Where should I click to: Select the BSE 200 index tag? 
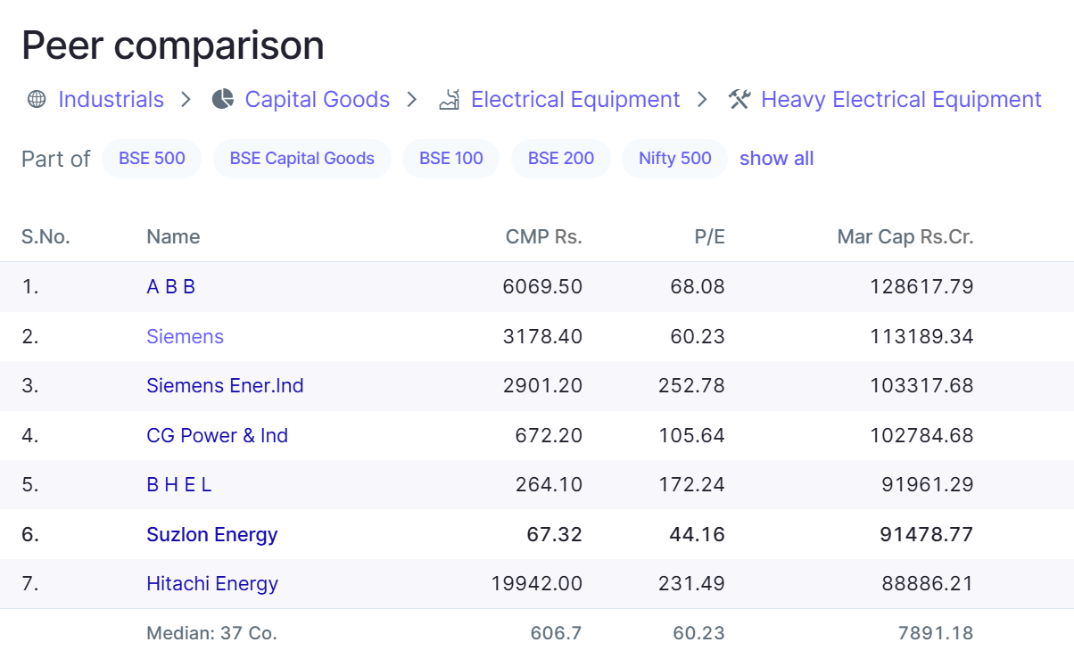point(561,159)
